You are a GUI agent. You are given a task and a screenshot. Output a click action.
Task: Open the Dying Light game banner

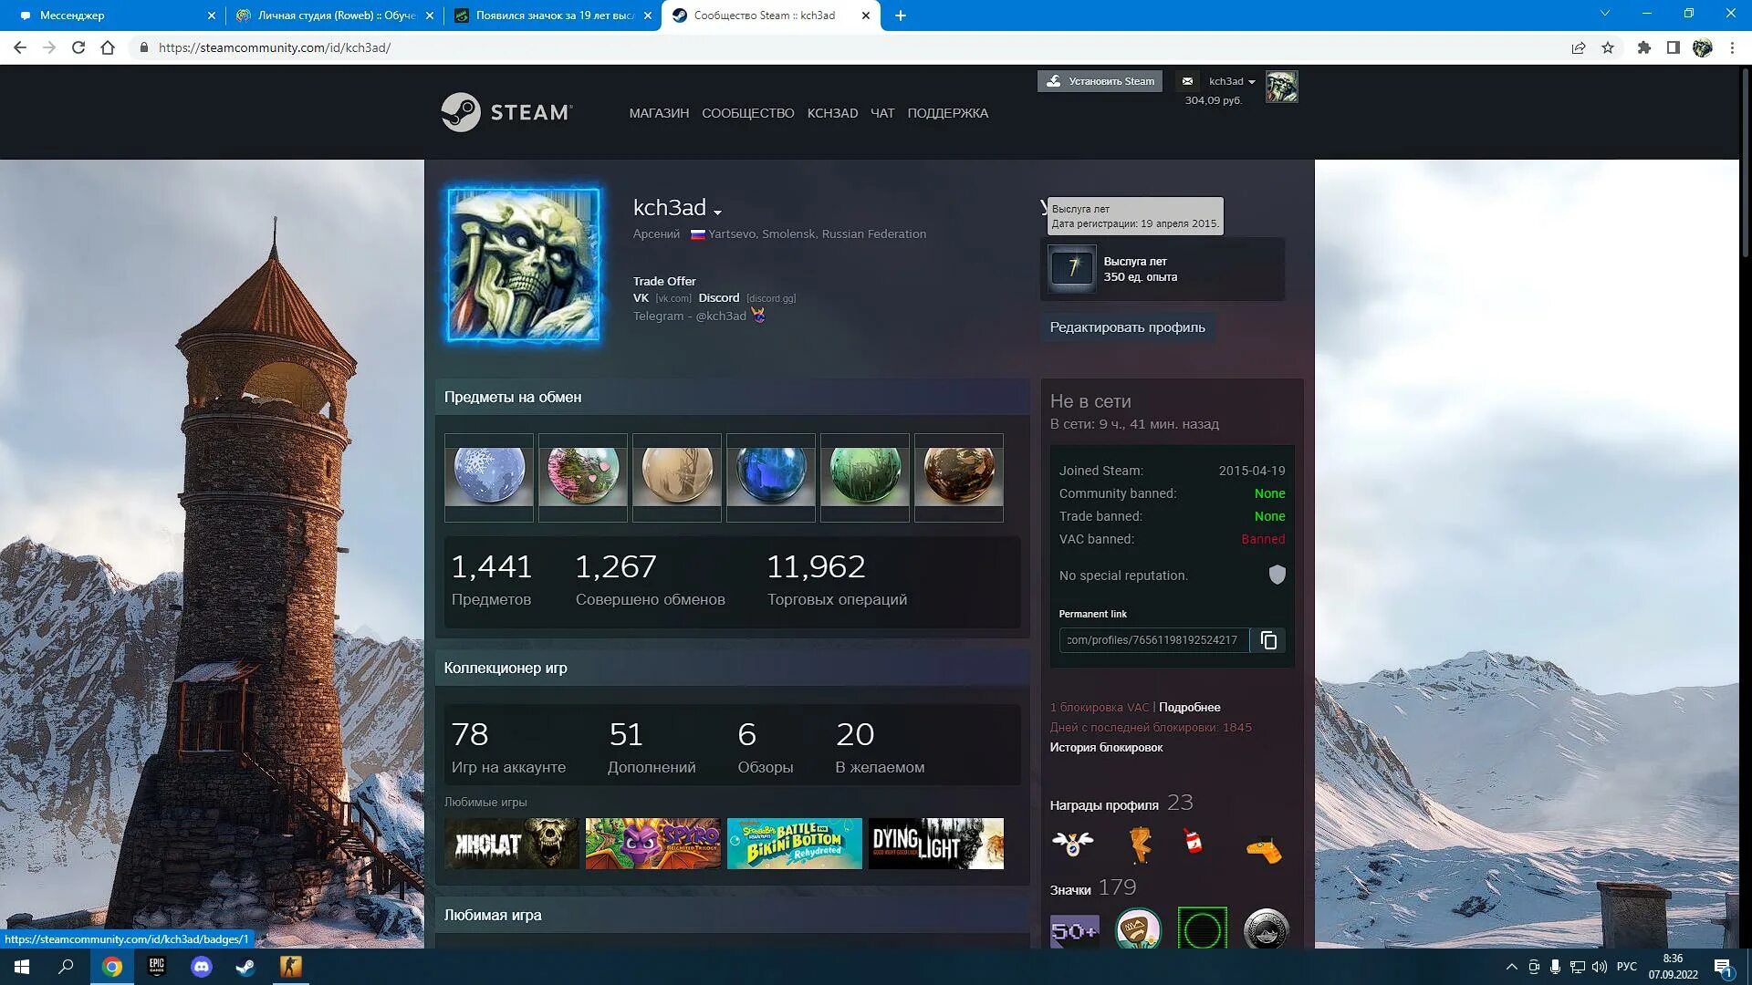936,844
